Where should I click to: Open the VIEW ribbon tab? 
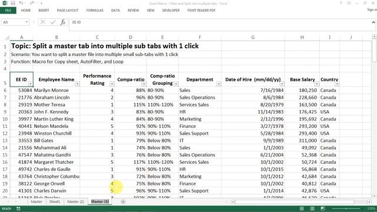151,11
